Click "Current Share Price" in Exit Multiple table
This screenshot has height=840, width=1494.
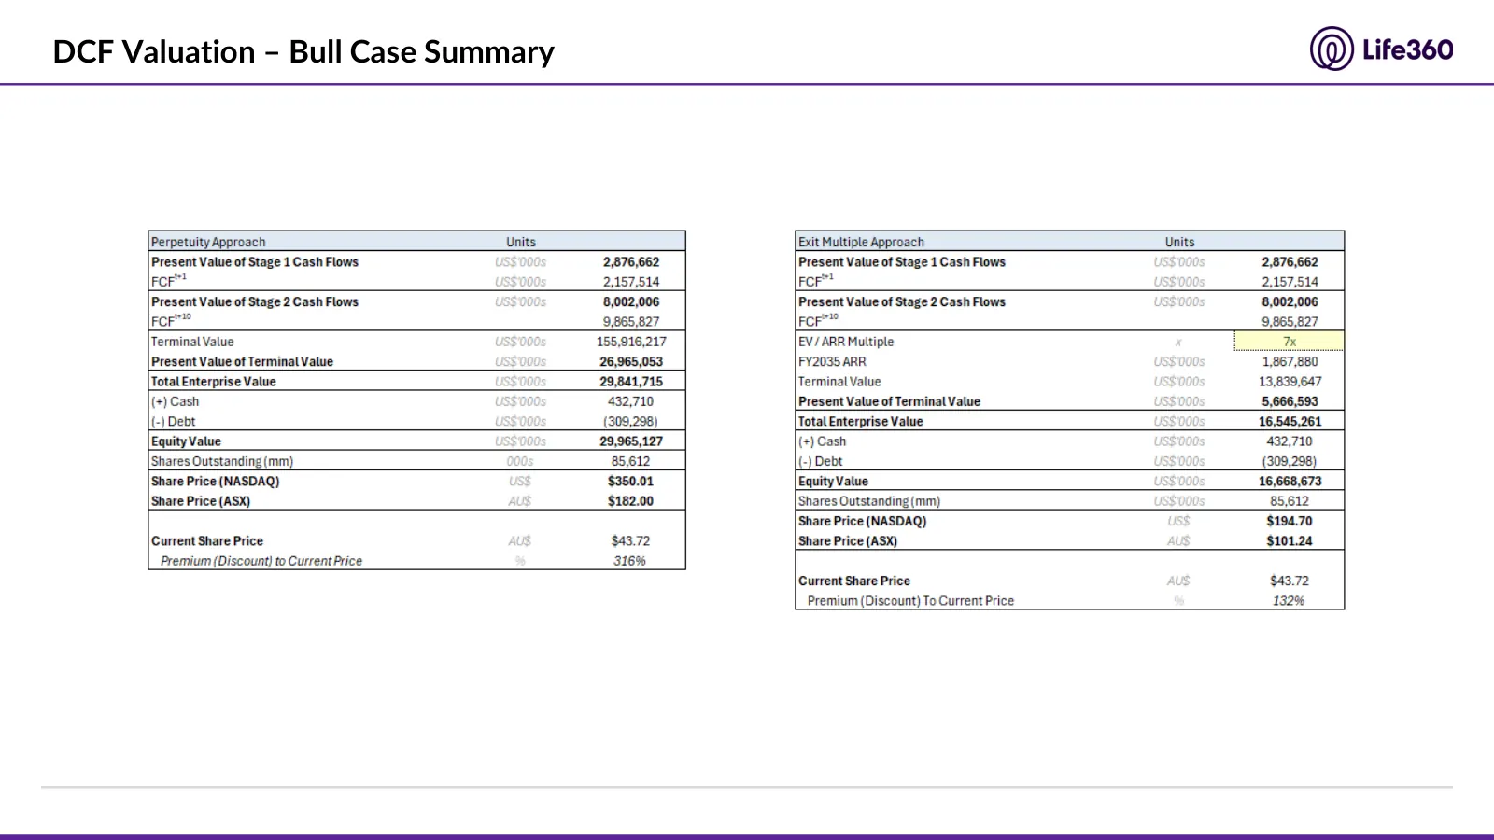click(x=854, y=581)
